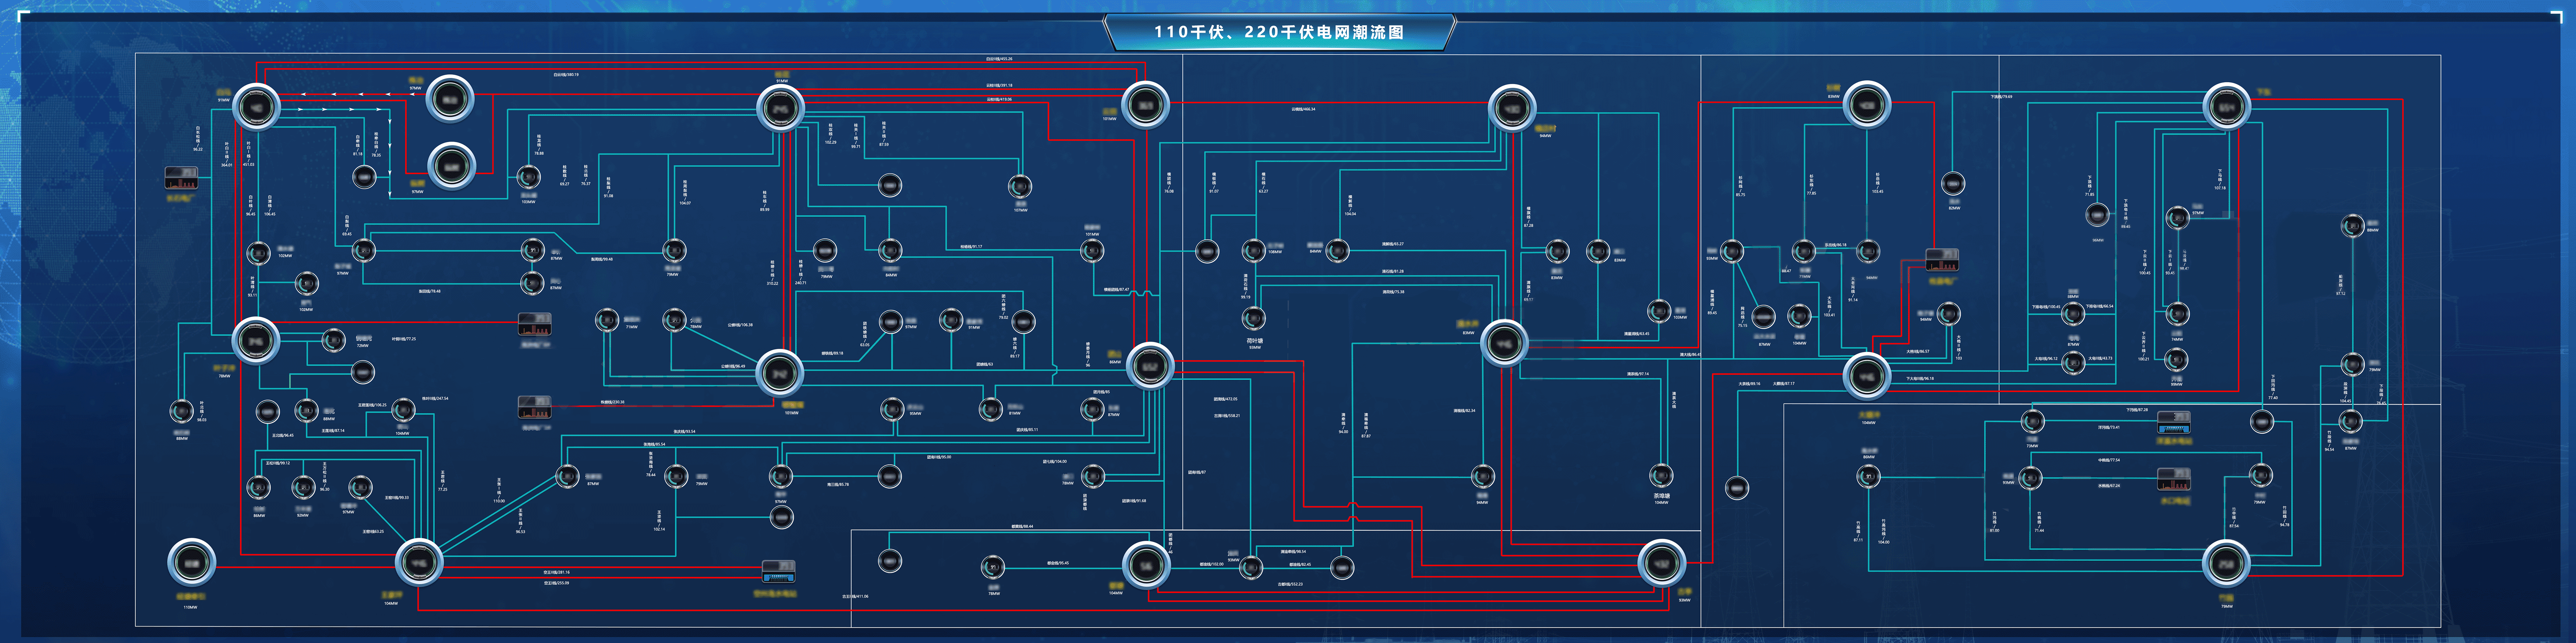Click line label 白云II线/455.26

999,59
